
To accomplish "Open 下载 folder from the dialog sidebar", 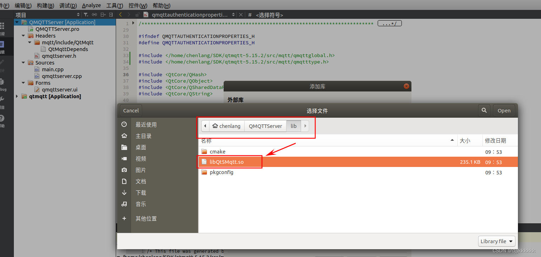I will pyautogui.click(x=141, y=192).
